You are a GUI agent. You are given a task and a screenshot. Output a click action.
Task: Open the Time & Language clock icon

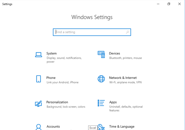click(101, 127)
